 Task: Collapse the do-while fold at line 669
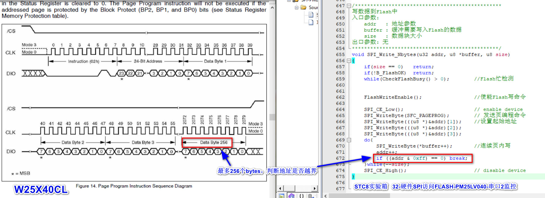coord(349,140)
